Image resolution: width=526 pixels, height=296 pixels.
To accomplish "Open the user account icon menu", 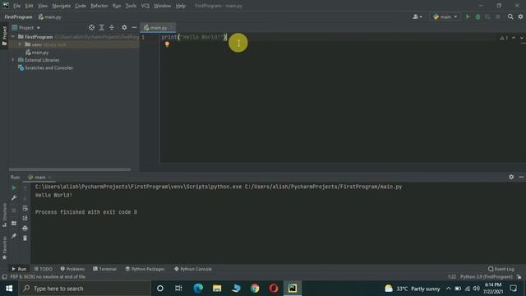I will pos(418,16).
